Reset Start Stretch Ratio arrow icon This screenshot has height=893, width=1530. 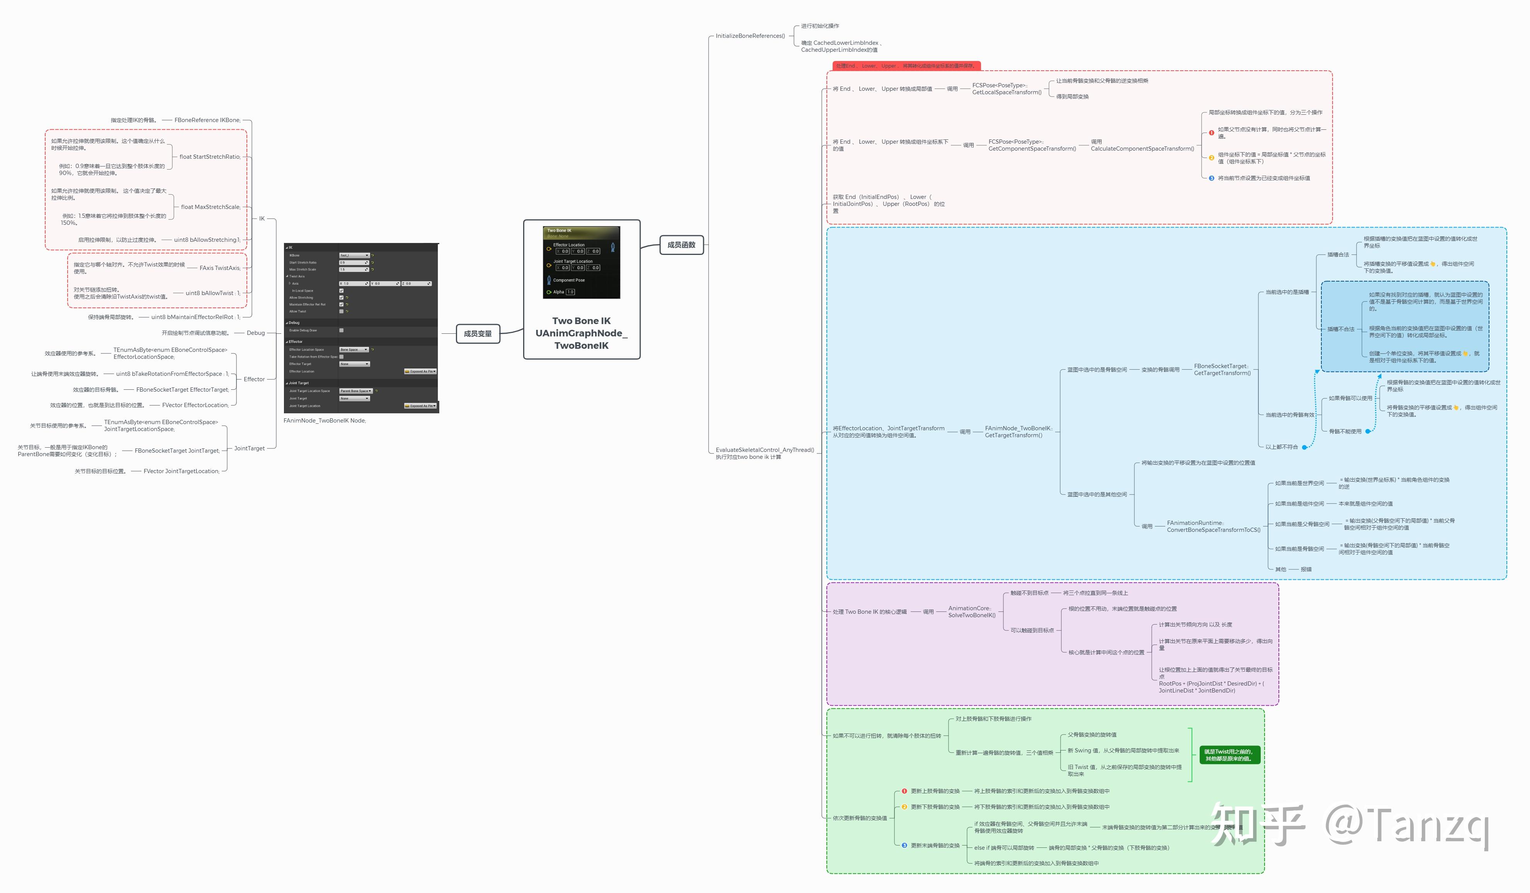(373, 263)
